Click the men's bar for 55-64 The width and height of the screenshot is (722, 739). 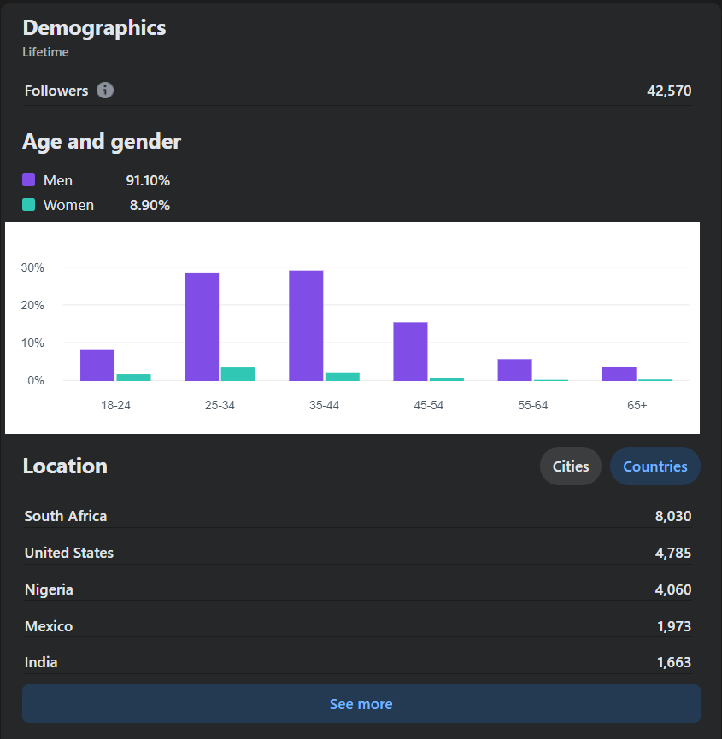(514, 370)
